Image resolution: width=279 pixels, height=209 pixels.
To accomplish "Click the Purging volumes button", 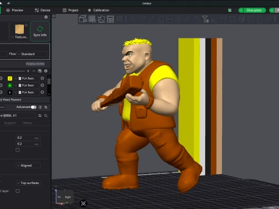I will click(x=35, y=64).
